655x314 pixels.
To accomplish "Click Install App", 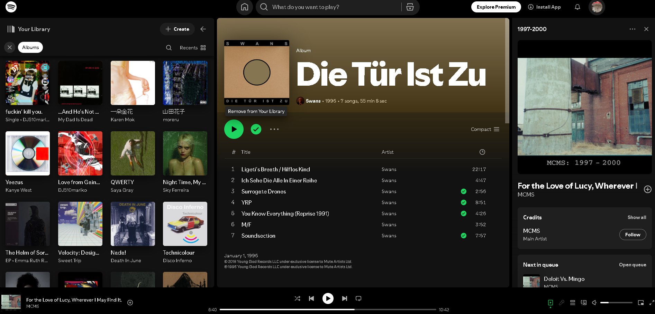I will [x=544, y=7].
